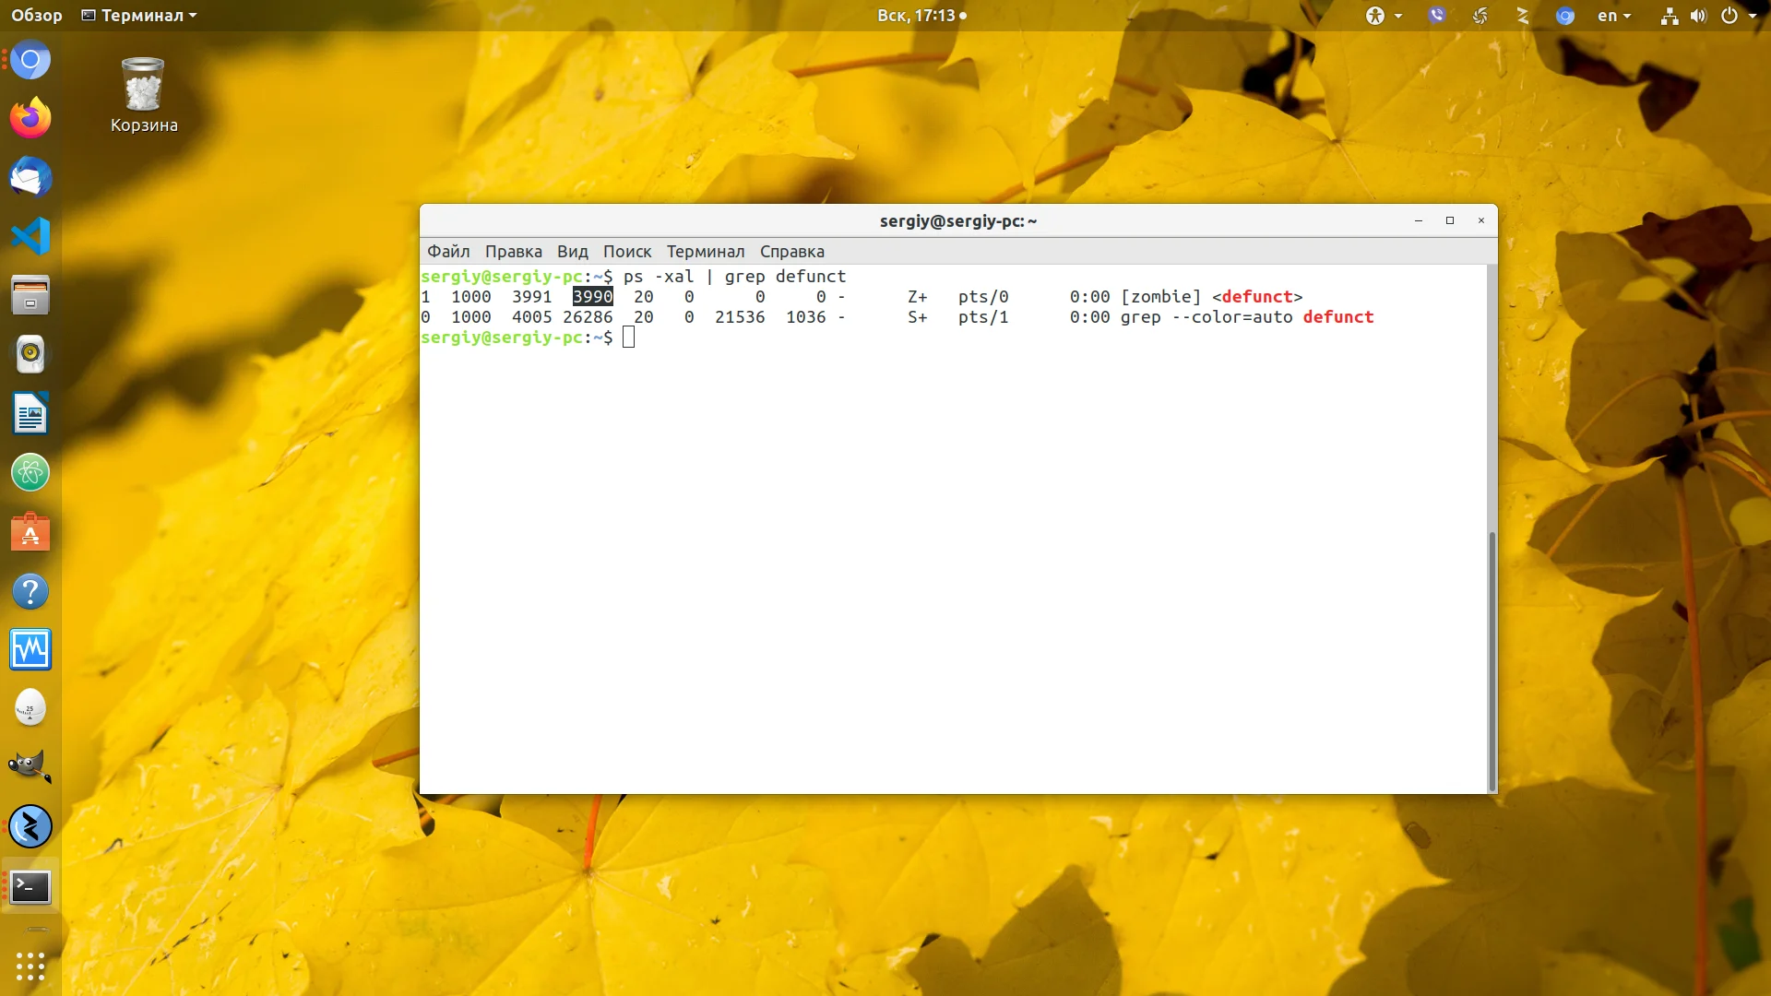Screen dimensions: 1771x996
Task: Open the Справка menu
Action: 791,252
